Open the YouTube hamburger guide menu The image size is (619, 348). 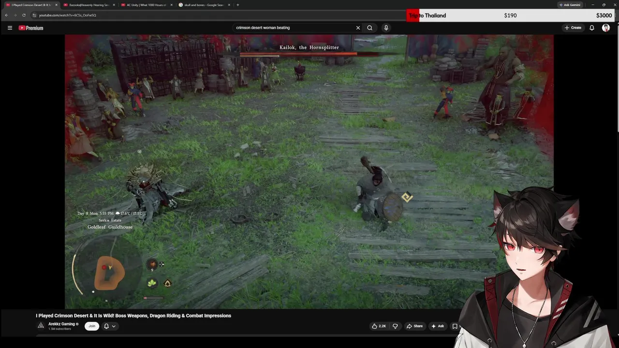[x=10, y=28]
